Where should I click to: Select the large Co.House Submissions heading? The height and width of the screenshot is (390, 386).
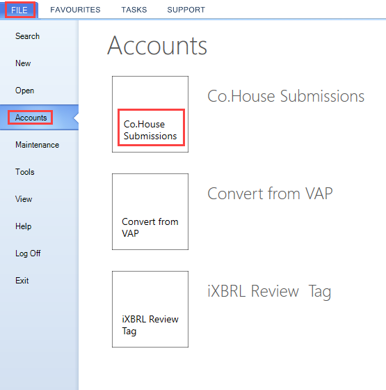pos(286,96)
